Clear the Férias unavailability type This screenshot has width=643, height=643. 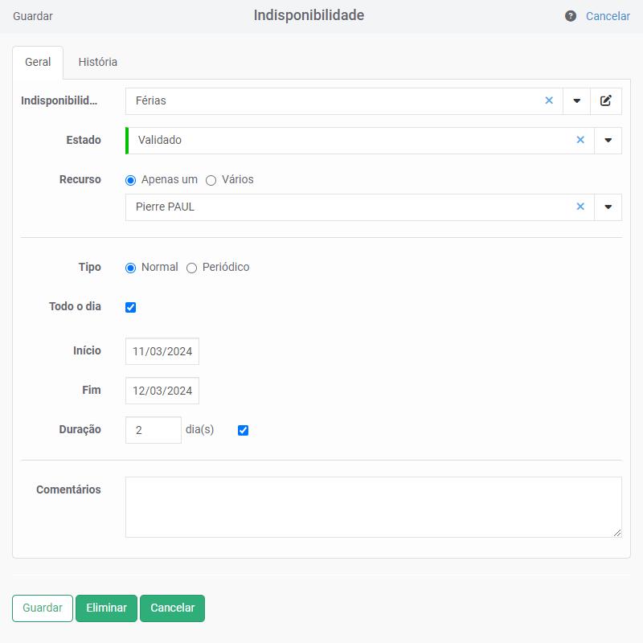pos(549,100)
